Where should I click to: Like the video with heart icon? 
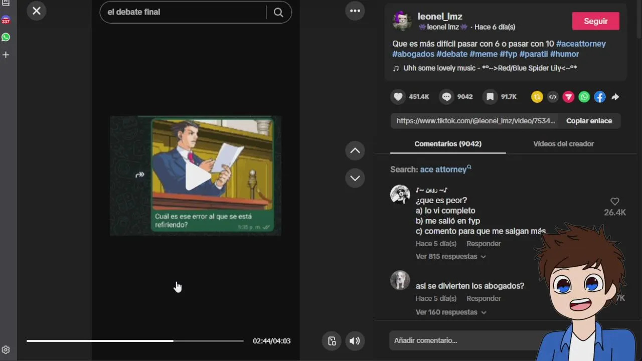[x=398, y=97]
